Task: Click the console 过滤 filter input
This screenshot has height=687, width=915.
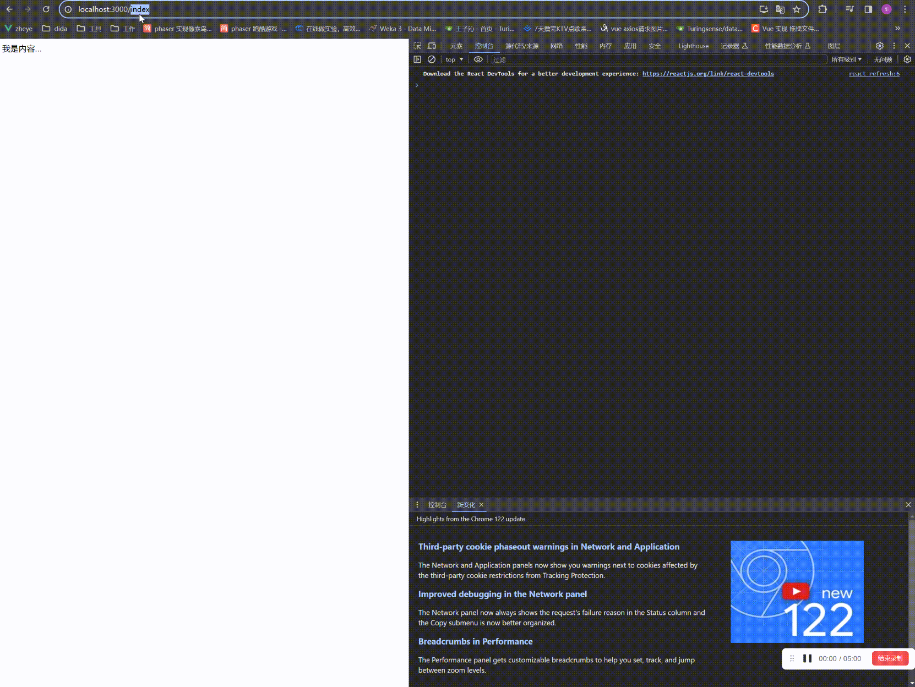Action: (x=658, y=59)
